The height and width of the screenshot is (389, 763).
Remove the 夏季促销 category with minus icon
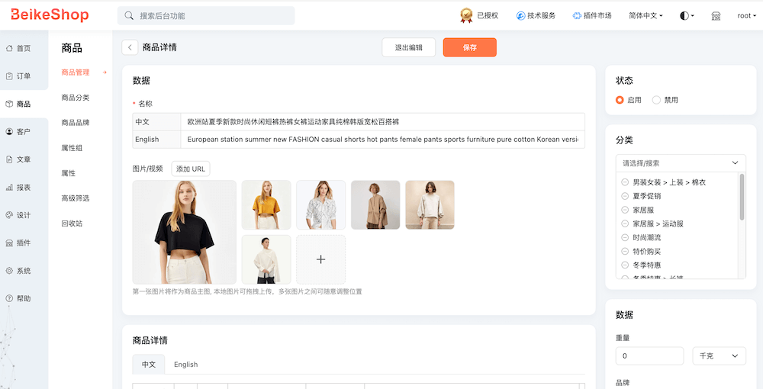click(625, 196)
